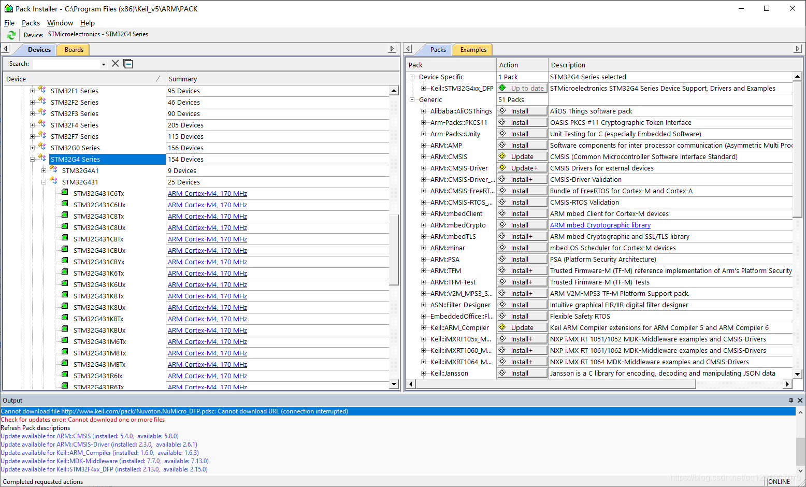The height and width of the screenshot is (487, 806).
Task: Click Update available for Keil::MDK-Middleware line
Action: click(105, 461)
